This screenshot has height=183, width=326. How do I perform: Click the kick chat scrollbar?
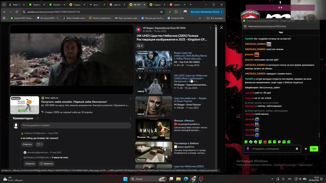(319, 135)
